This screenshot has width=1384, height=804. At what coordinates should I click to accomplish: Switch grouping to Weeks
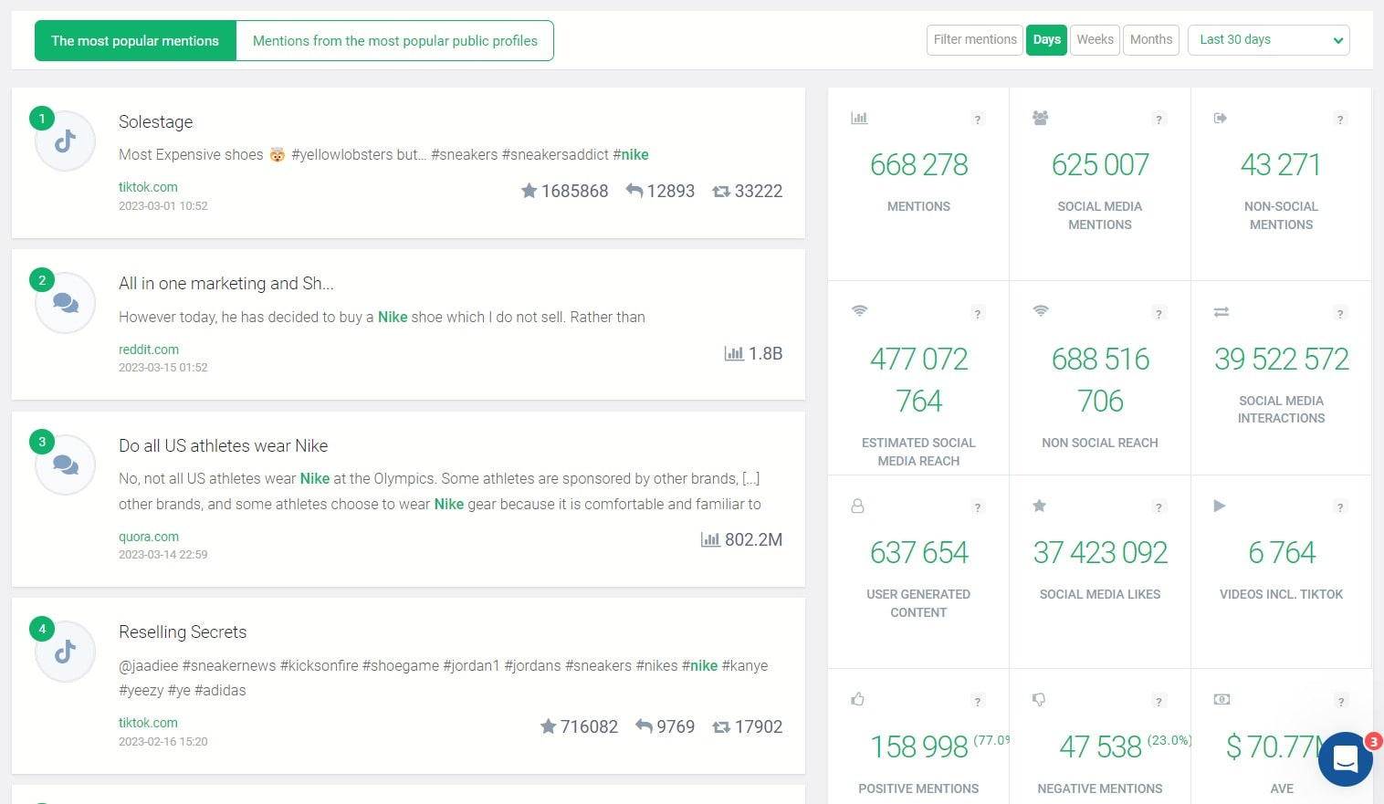coord(1095,40)
